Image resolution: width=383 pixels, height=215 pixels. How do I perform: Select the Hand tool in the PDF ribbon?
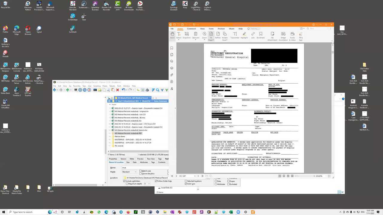click(172, 35)
